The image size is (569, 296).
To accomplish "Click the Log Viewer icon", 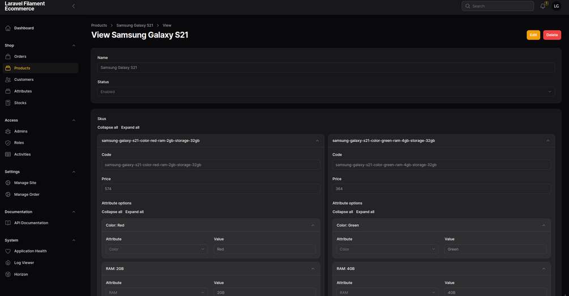I will (x=8, y=263).
